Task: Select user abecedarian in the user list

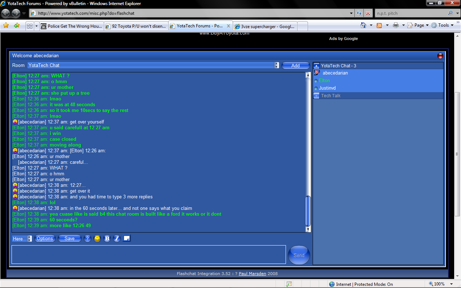Action: point(335,73)
